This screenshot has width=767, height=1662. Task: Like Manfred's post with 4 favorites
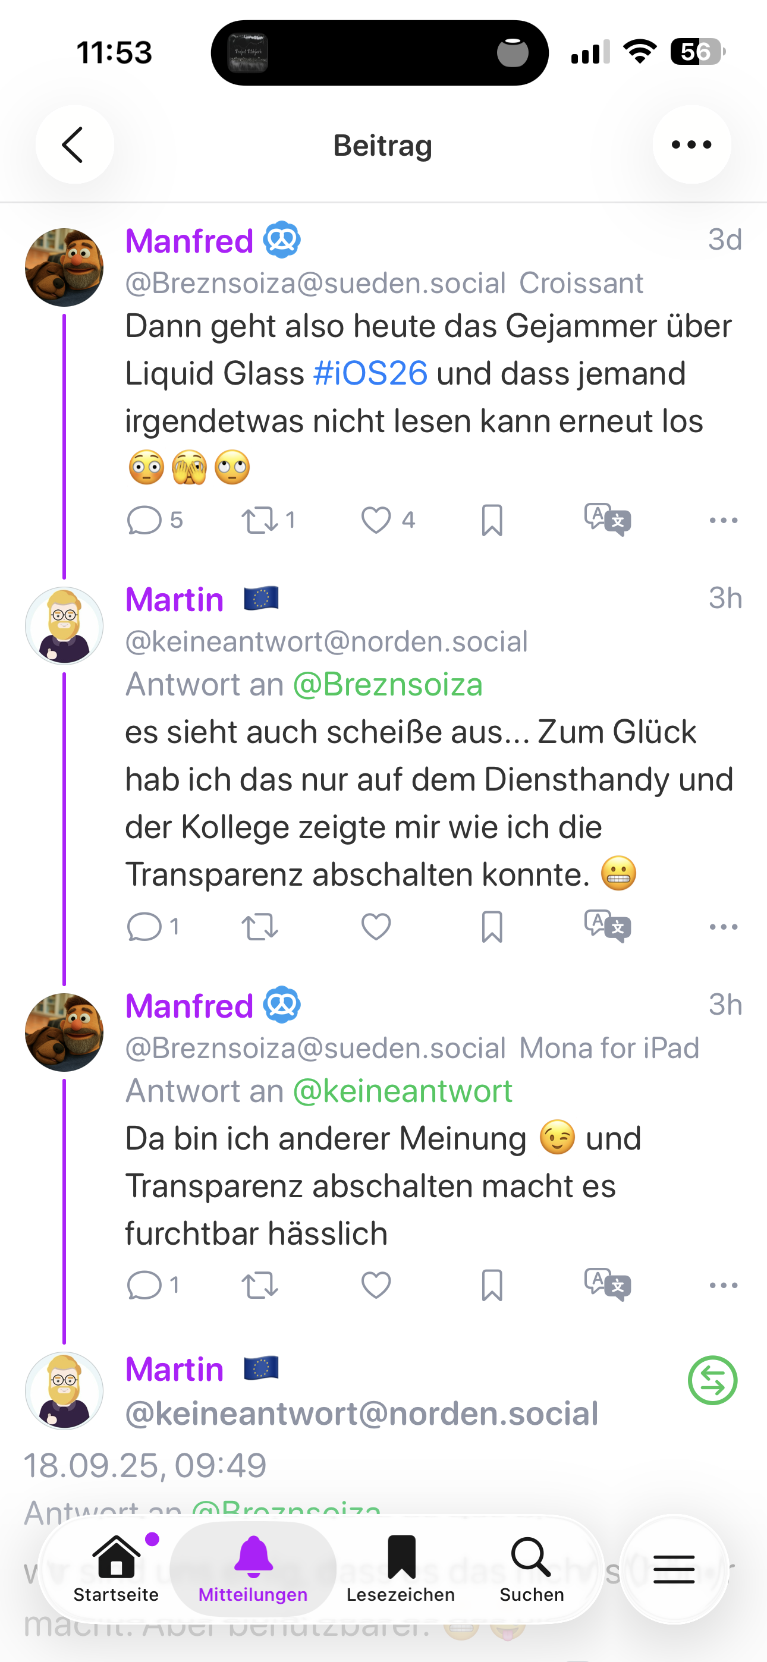point(376,520)
